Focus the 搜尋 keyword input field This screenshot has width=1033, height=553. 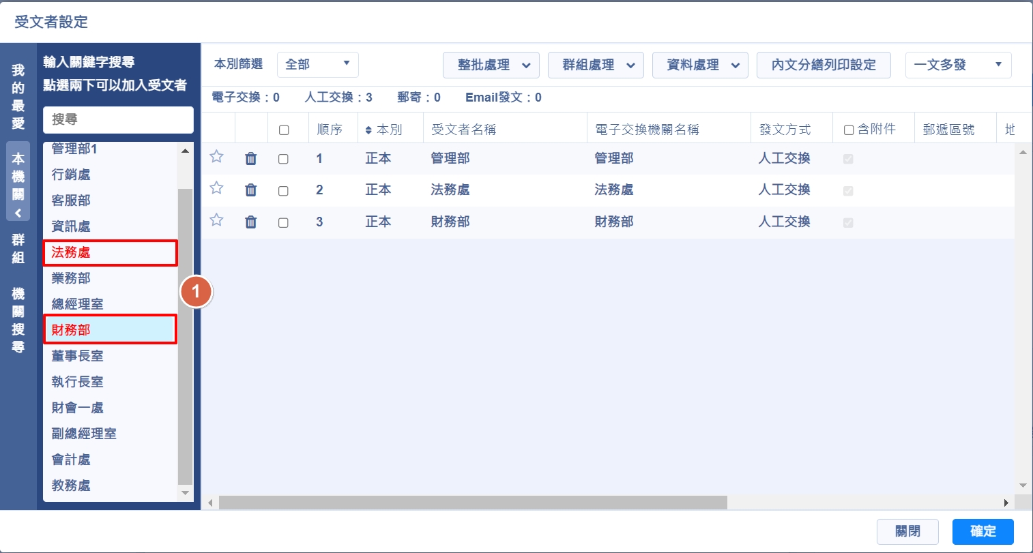(118, 119)
